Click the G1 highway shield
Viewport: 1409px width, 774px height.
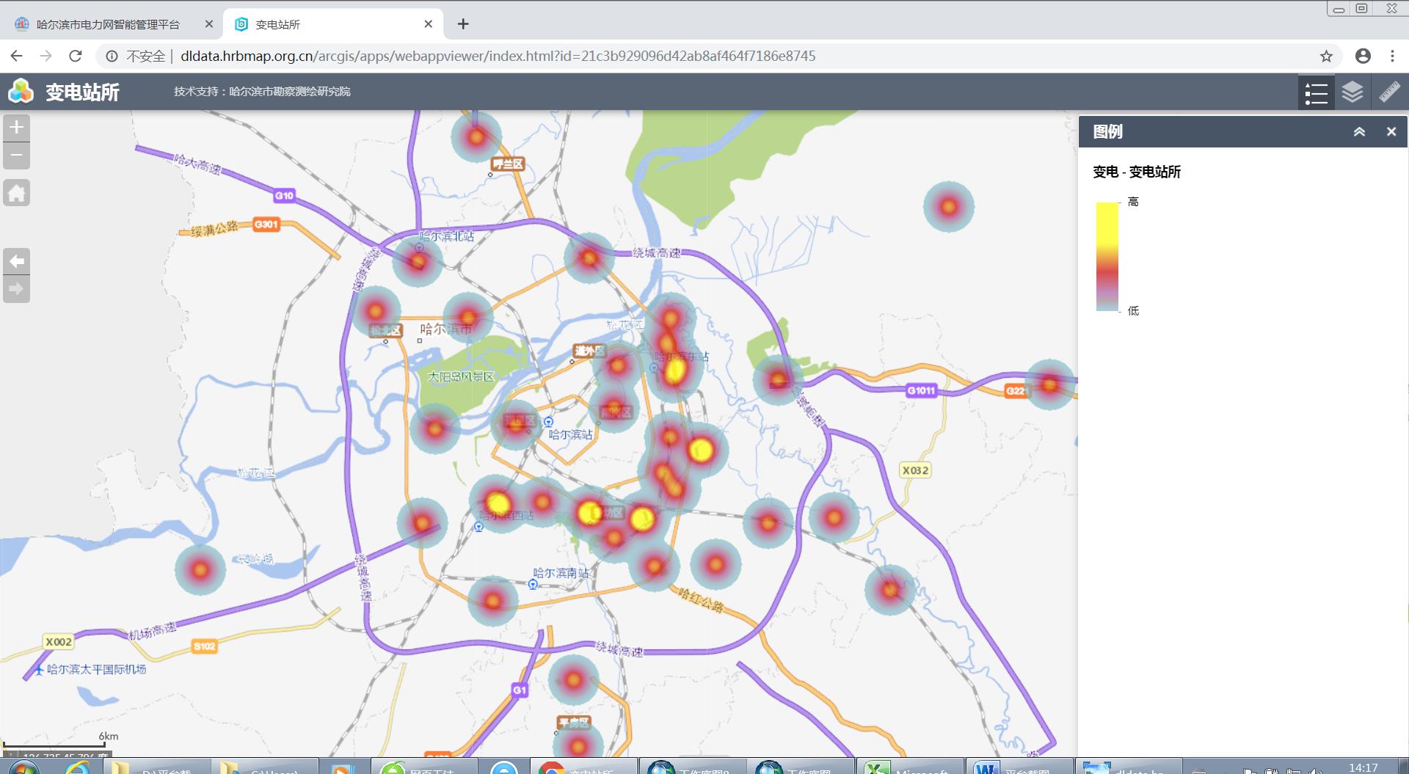click(520, 690)
